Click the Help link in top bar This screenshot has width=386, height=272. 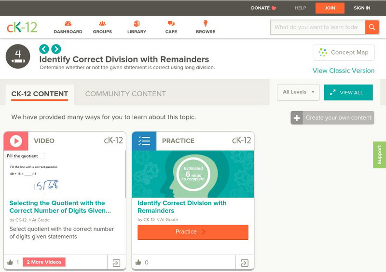point(300,8)
